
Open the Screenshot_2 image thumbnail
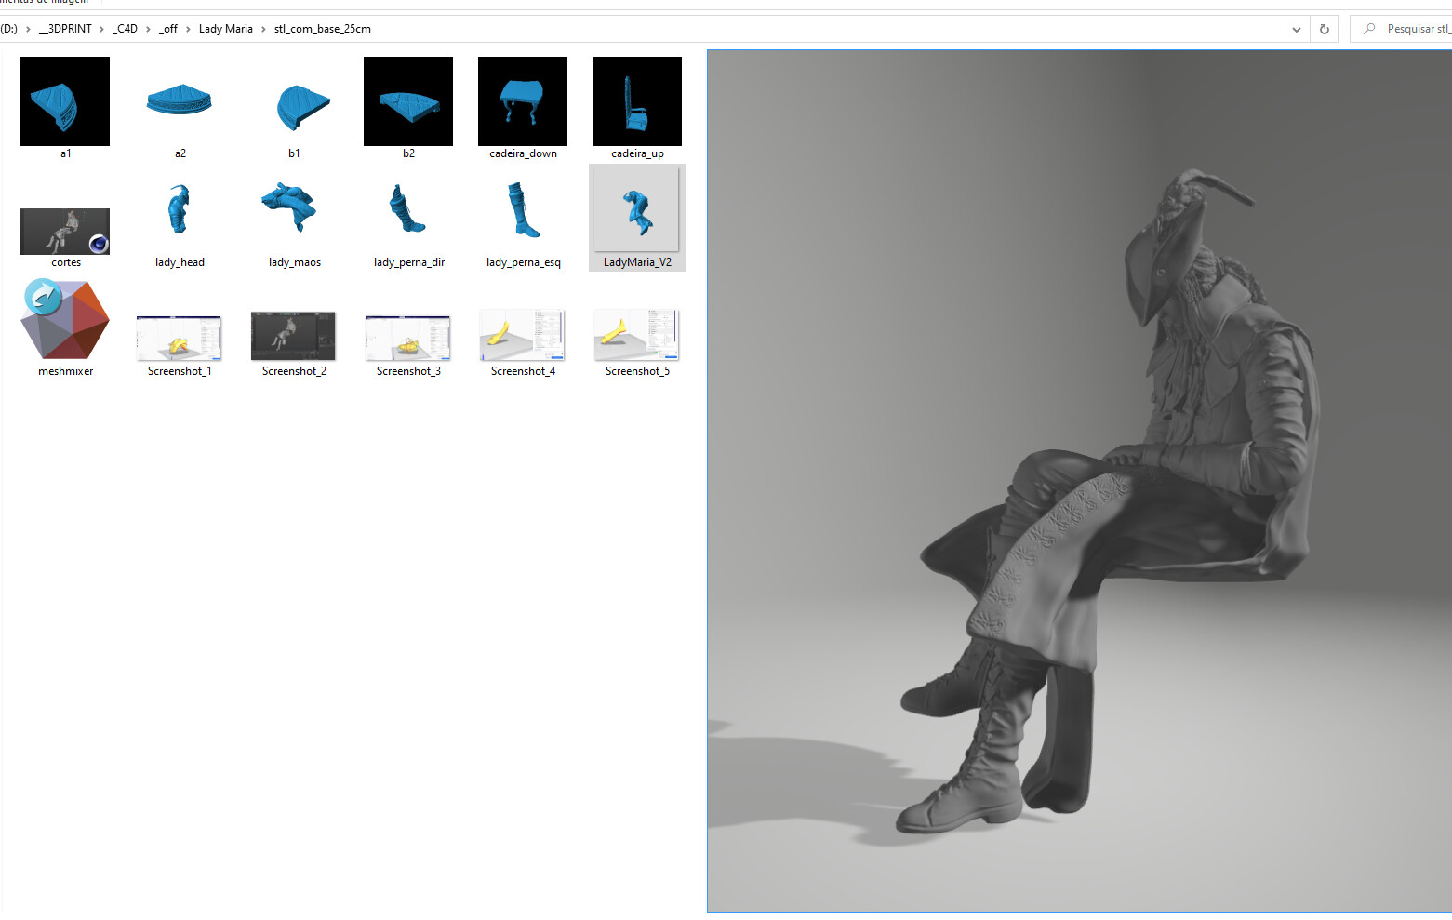tap(293, 336)
